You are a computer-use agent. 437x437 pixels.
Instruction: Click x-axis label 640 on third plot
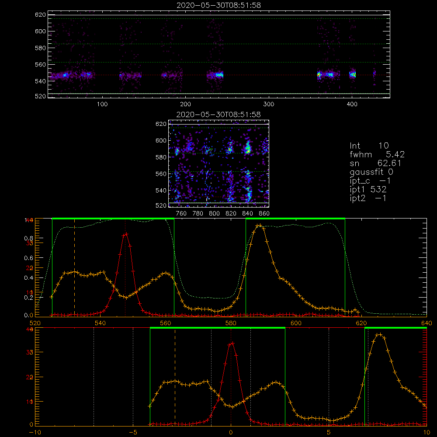point(427,323)
